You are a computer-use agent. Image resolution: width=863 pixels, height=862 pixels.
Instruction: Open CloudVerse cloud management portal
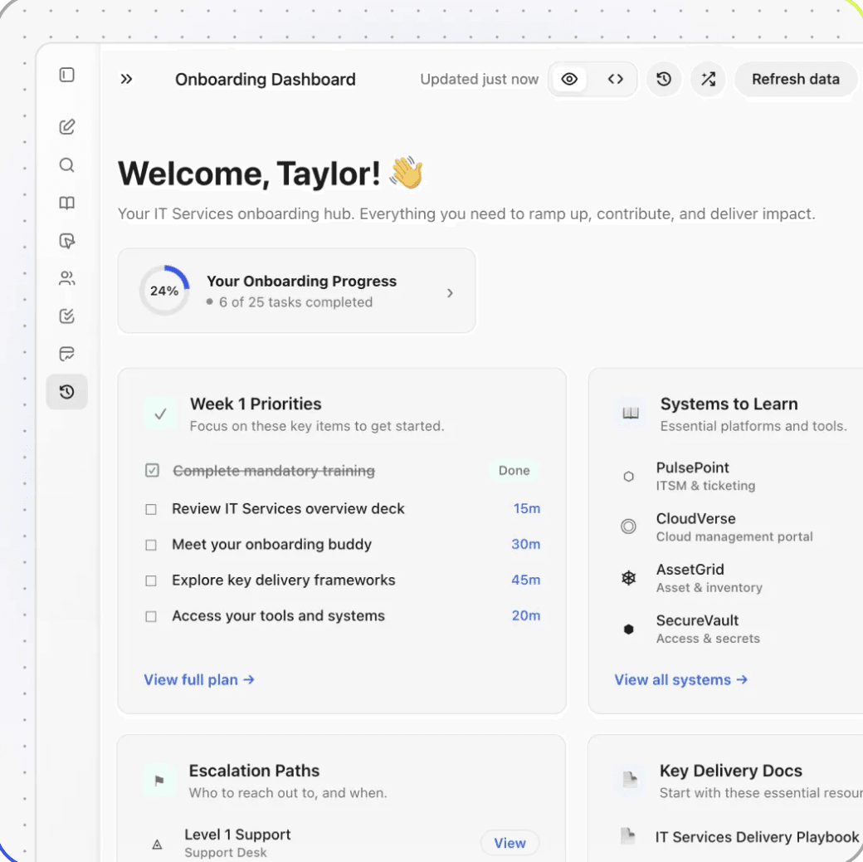(x=734, y=527)
